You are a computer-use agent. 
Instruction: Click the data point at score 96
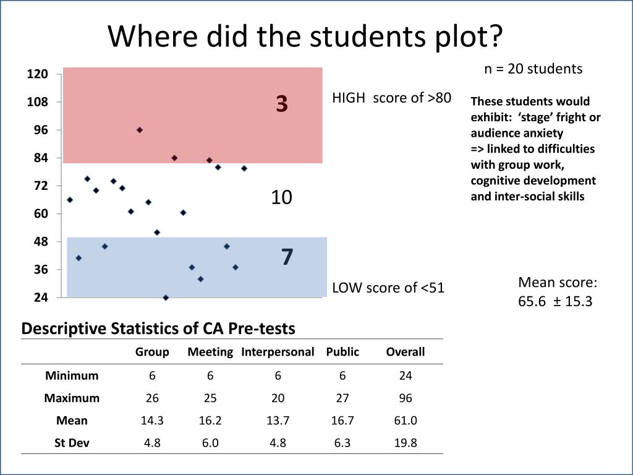(140, 130)
